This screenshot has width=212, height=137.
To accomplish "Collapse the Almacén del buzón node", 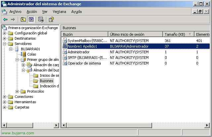I will coord(23,70).
